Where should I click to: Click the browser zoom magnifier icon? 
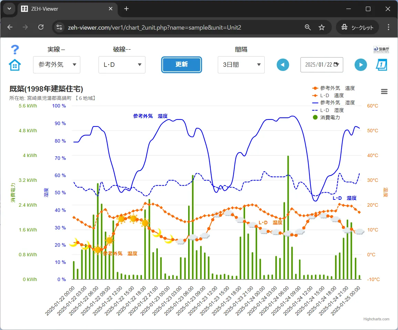[308, 28]
